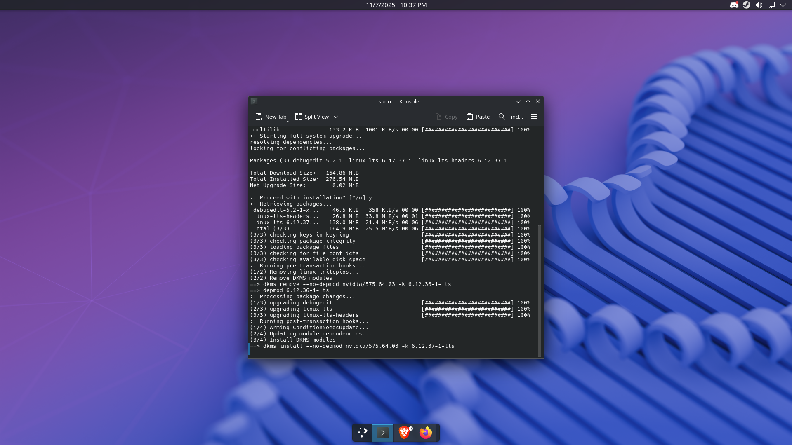Image resolution: width=792 pixels, height=445 pixels.
Task: Click the '(1/4) Arming ConditionNeedsUpdate...' line
Action: pyautogui.click(x=309, y=328)
